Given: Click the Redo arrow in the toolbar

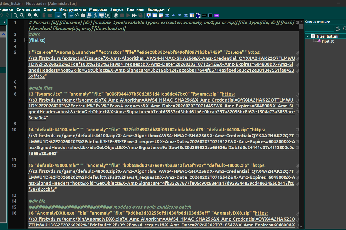Looking at the screenshot, I should coord(8,15).
